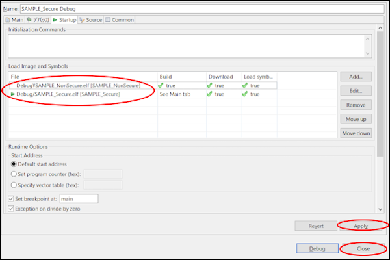The width and height of the screenshot is (390, 260).
Task: Select the Debug¥SAMPLE_NonSecure.elf file row
Action: pos(78,85)
